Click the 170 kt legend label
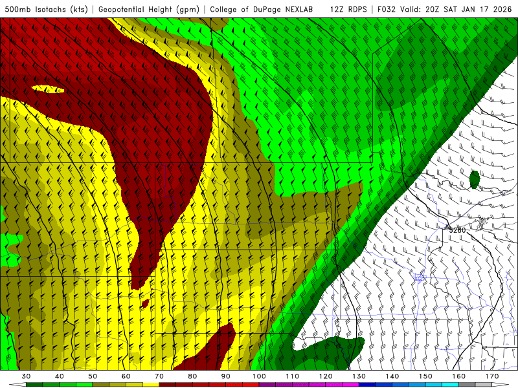Image resolution: width=518 pixels, height=388 pixels. coord(492,376)
